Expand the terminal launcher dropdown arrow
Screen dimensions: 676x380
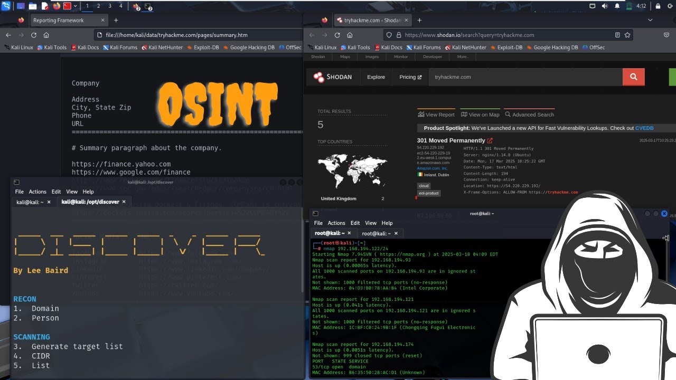tap(76, 6)
